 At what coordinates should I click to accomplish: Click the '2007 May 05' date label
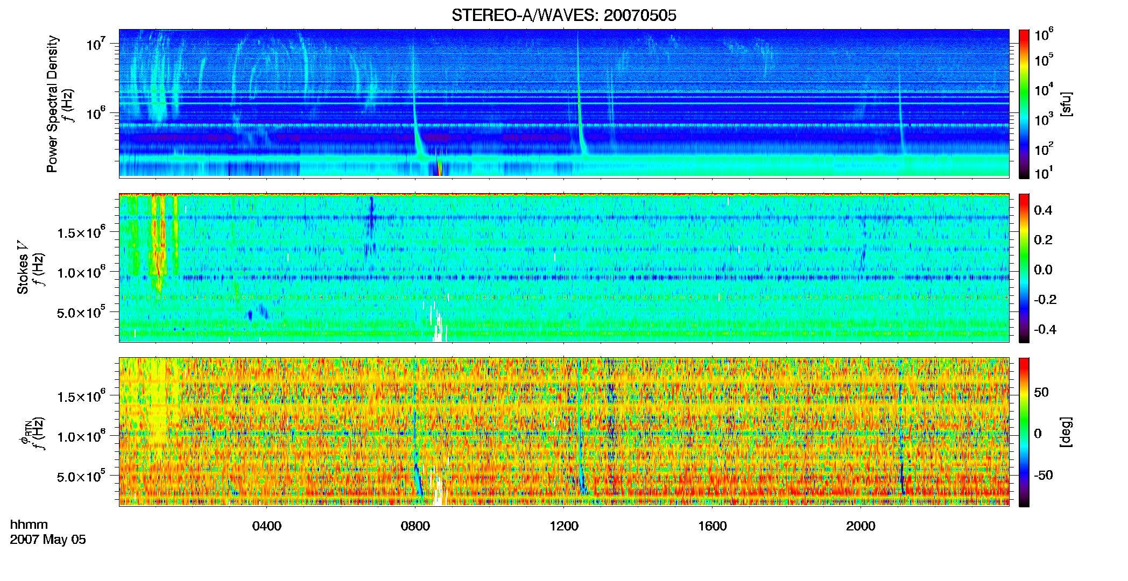click(x=48, y=540)
